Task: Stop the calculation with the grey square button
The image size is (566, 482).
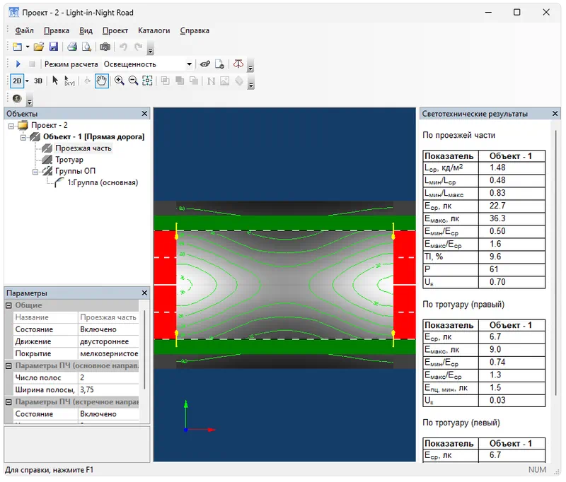Action: (x=32, y=64)
